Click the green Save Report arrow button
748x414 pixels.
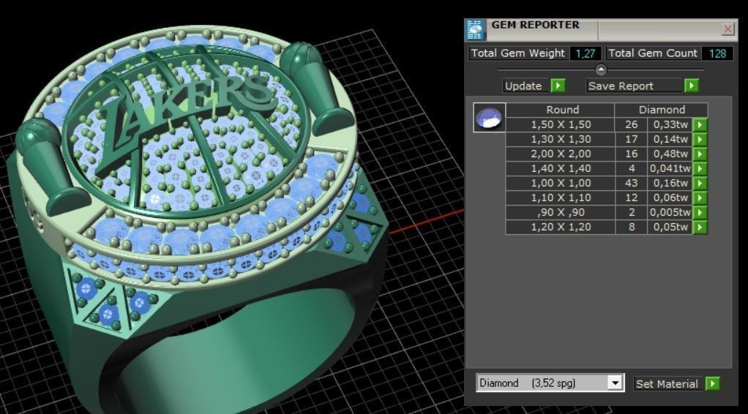691,86
